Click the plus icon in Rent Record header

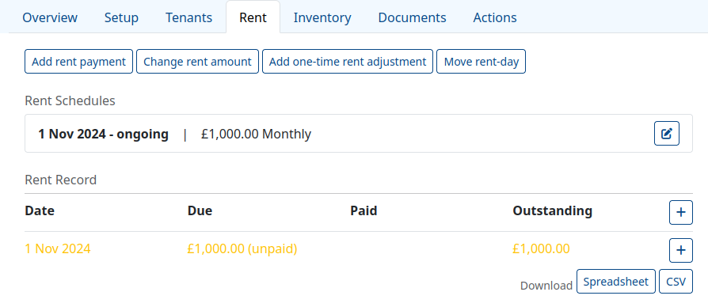point(681,212)
